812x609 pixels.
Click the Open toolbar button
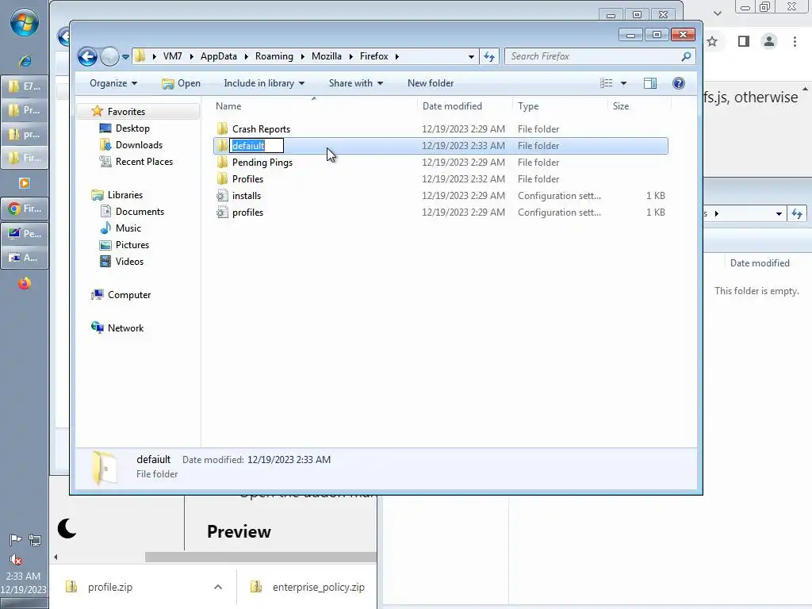coord(182,83)
